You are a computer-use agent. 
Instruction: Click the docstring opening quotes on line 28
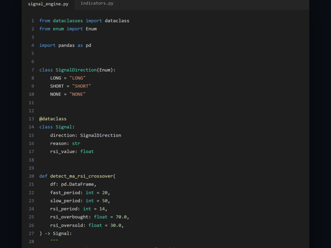click(54, 240)
